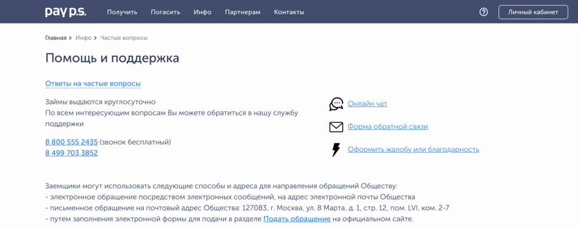Click the Инфо breadcrumb link
This screenshot has height=229, width=578.
(84, 38)
